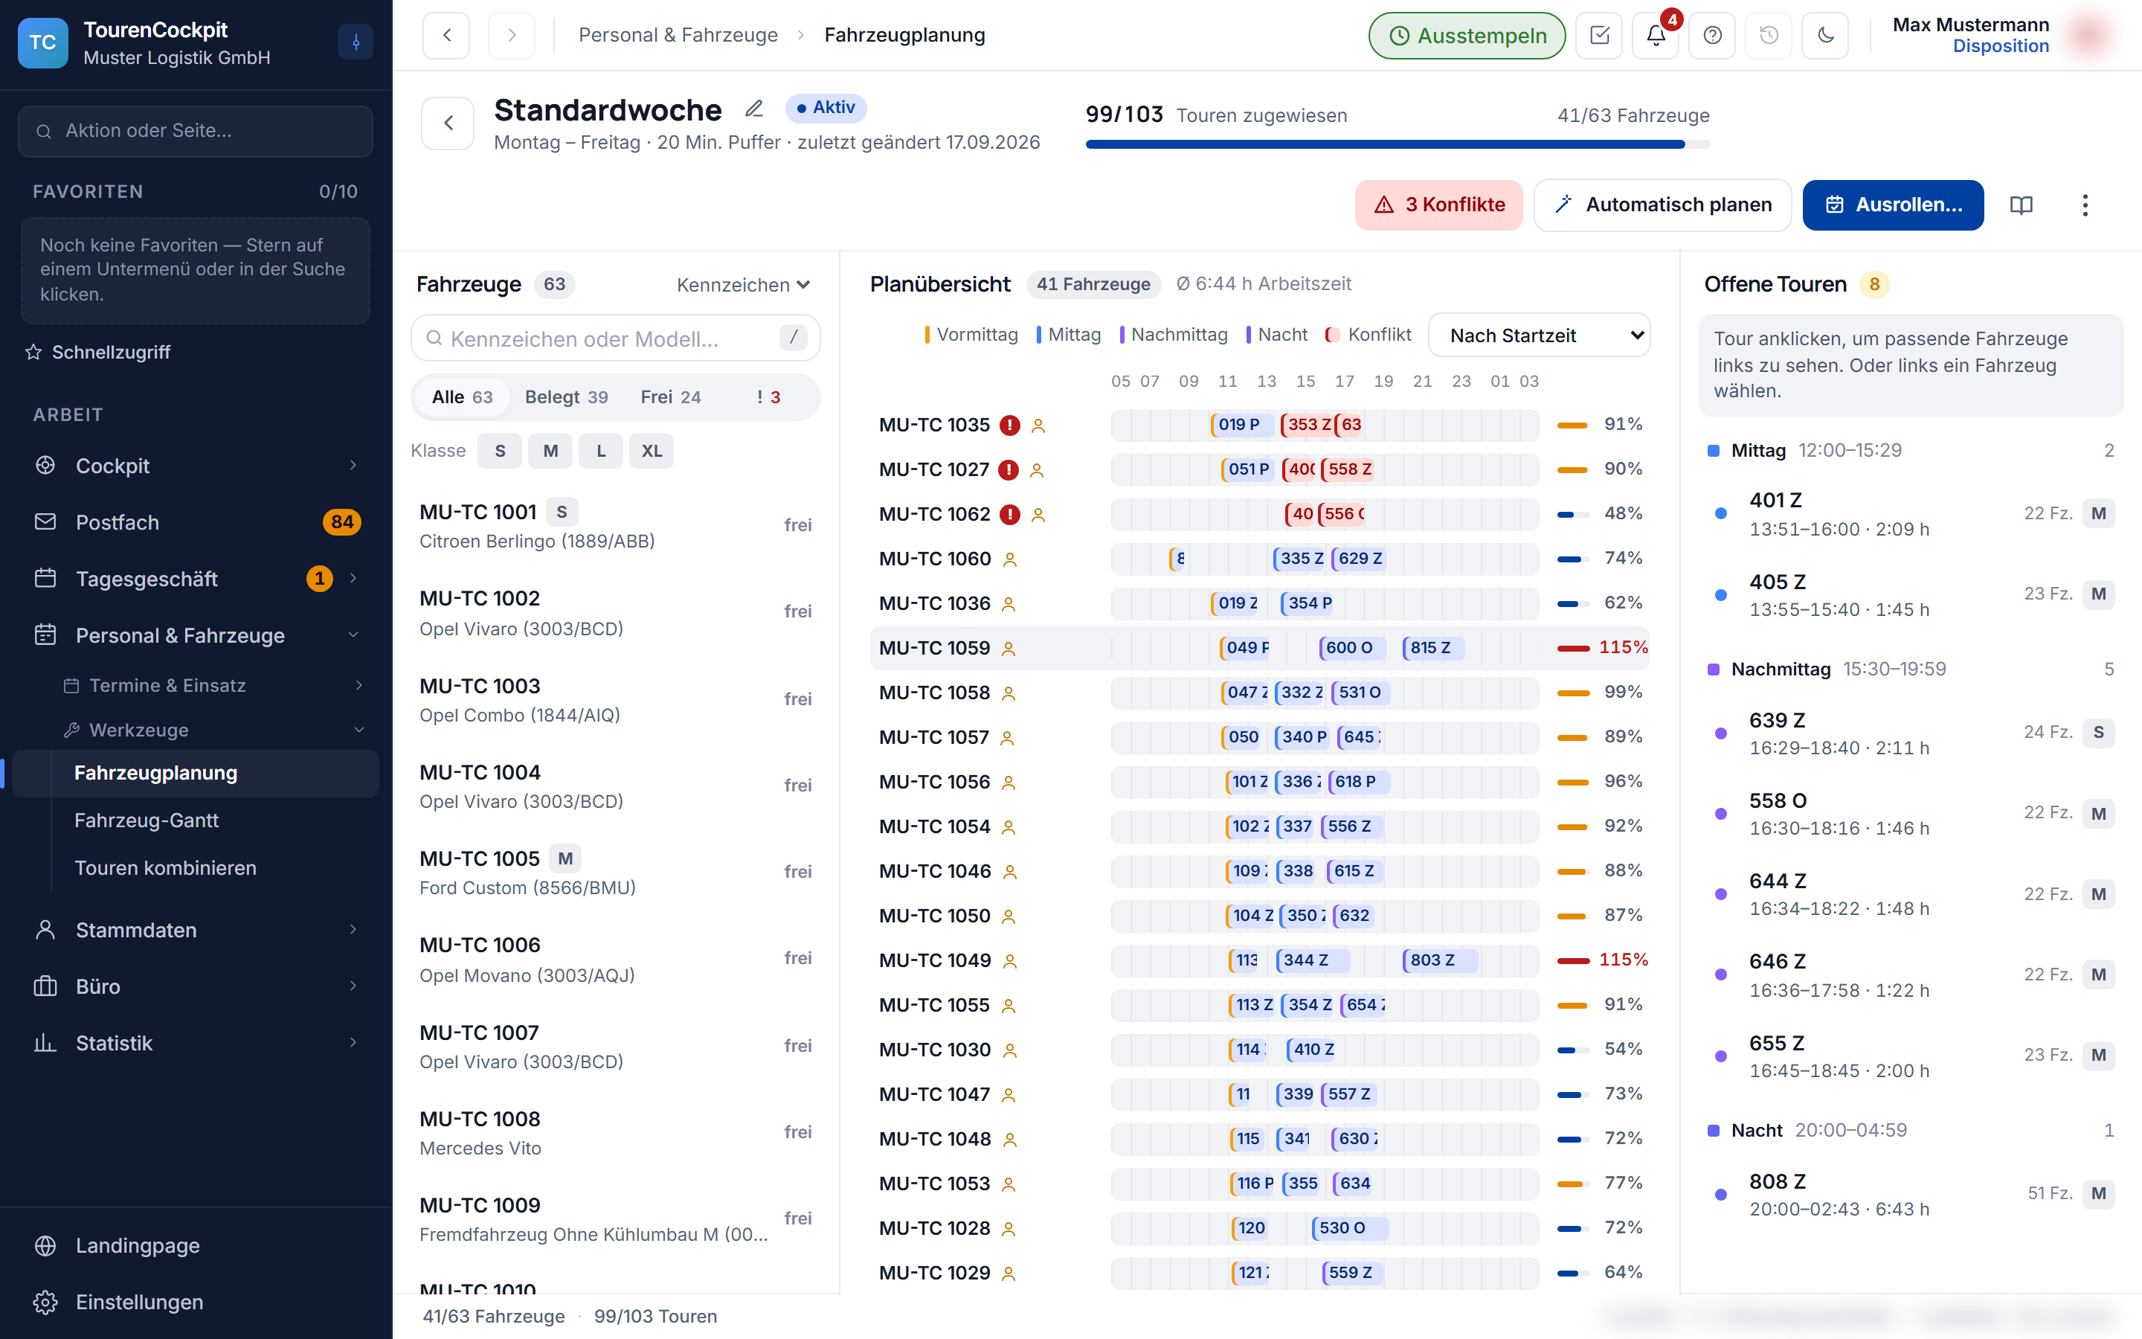This screenshot has width=2142, height=1339.
Task: Click the conflict warning icon on MU-TC 1062
Action: click(1010, 515)
